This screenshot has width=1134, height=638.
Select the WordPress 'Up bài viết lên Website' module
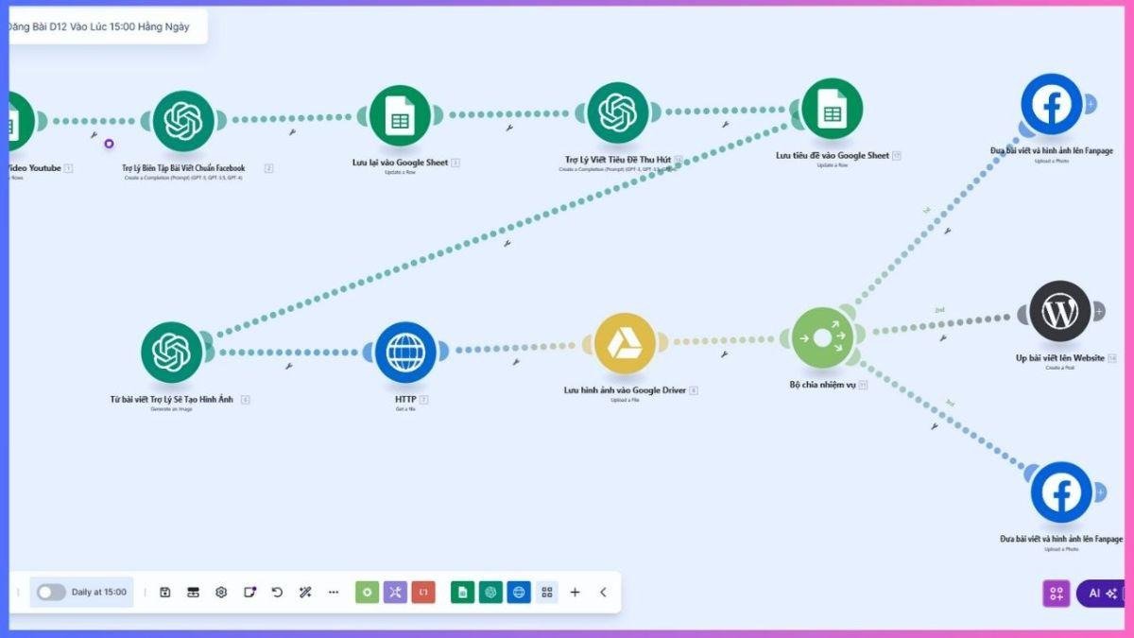[x=1059, y=311]
